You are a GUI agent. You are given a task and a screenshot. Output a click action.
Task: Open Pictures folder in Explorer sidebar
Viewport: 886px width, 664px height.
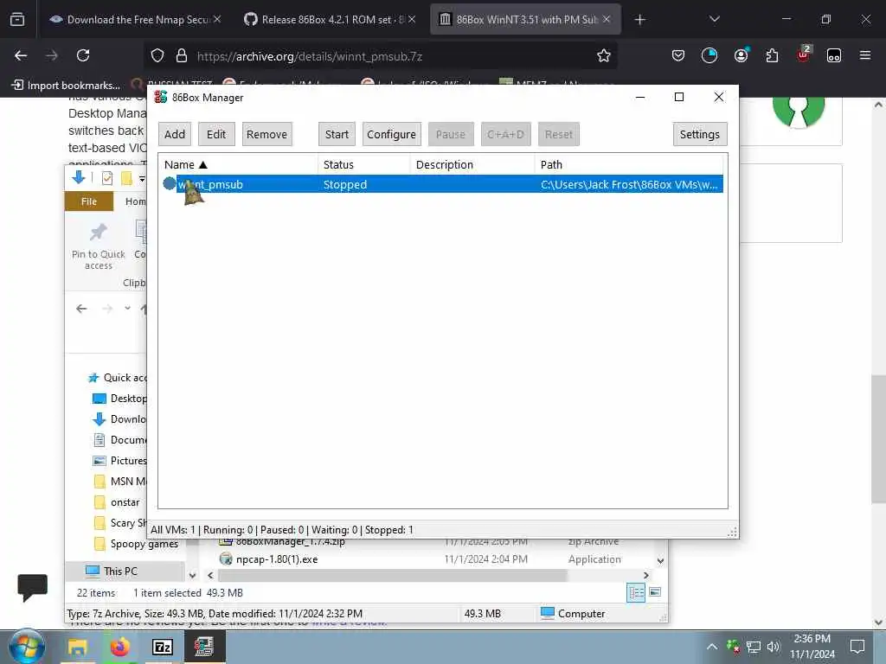119,461
